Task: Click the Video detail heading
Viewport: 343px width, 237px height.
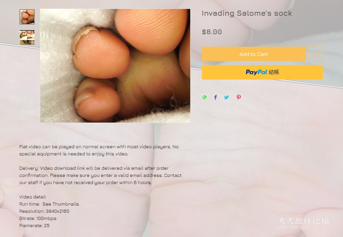Action: 33,197
